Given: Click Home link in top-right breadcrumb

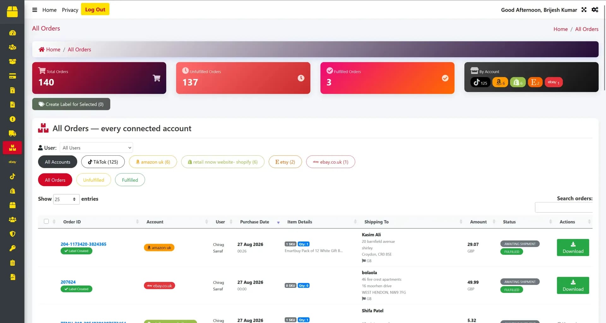Looking at the screenshot, I should tap(561, 29).
